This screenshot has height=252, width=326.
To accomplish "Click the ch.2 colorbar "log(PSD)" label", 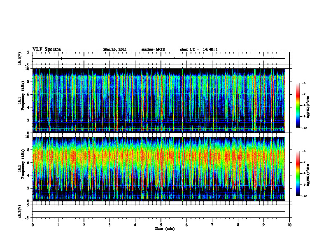I will point(308,175).
